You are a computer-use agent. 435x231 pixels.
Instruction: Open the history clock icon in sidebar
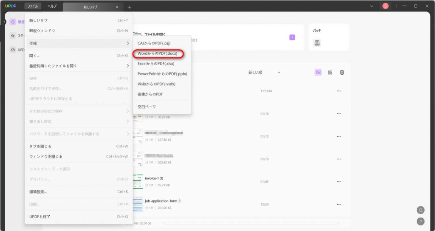point(13,22)
